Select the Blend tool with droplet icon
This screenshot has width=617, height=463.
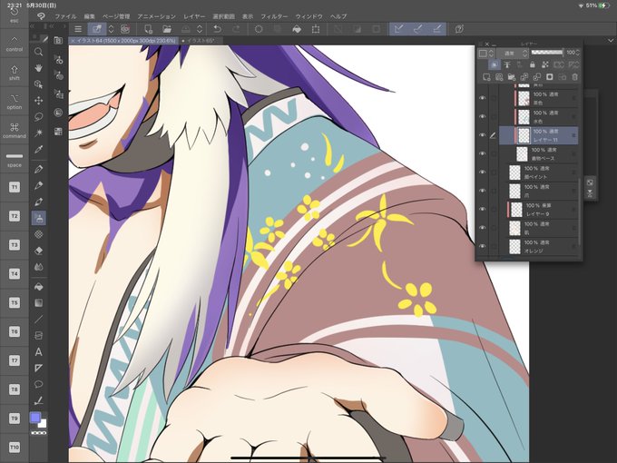coord(38,267)
